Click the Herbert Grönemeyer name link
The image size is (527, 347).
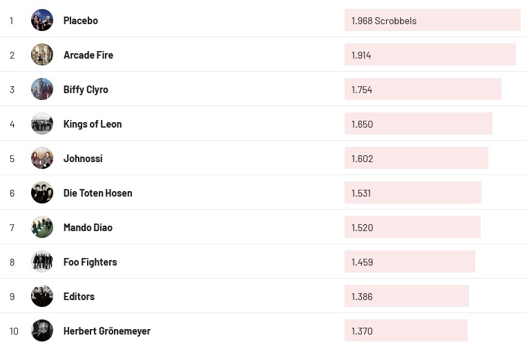pos(107,331)
